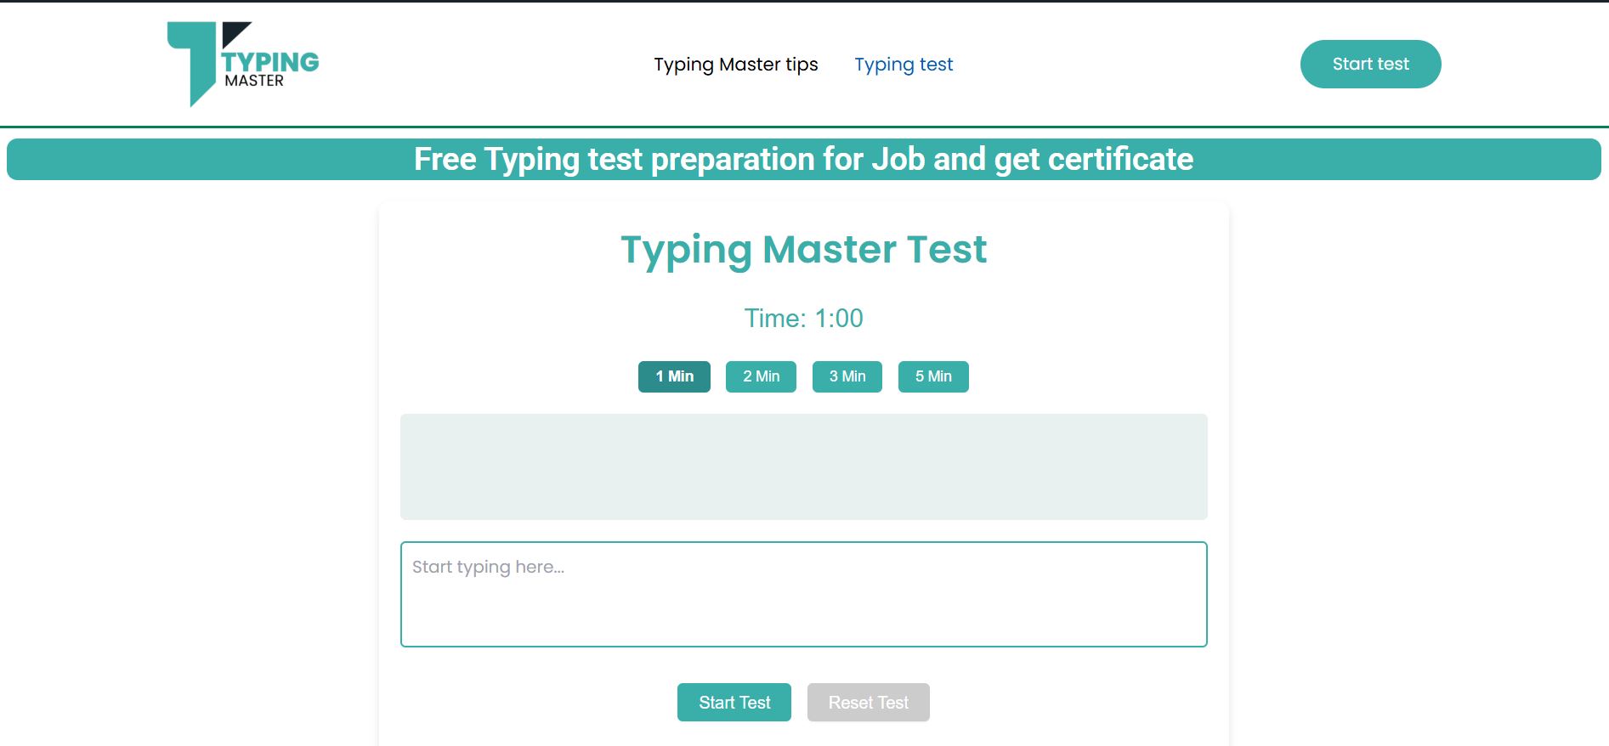Click the teal Start Test button
The width and height of the screenshot is (1609, 746).
(734, 703)
